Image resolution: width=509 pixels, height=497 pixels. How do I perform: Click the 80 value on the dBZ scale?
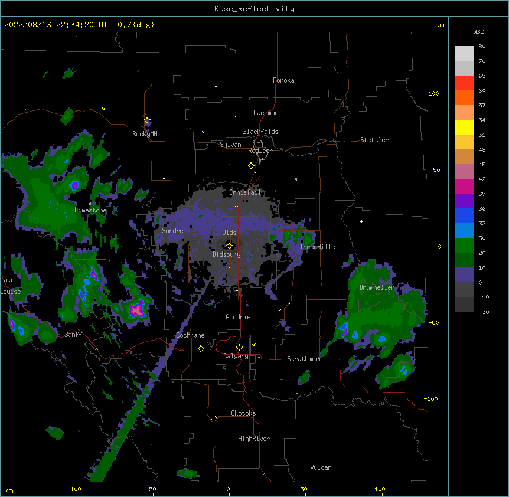pyautogui.click(x=482, y=47)
